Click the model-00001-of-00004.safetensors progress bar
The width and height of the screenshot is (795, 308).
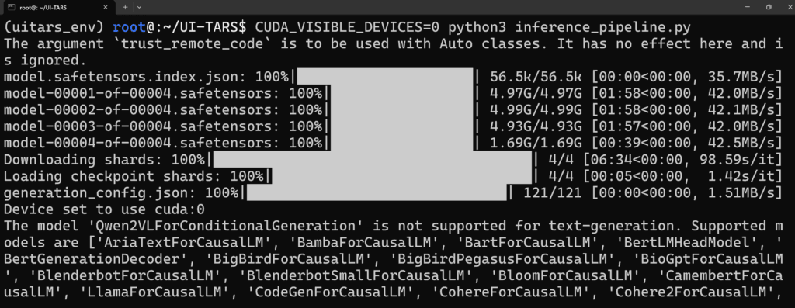tap(401, 93)
